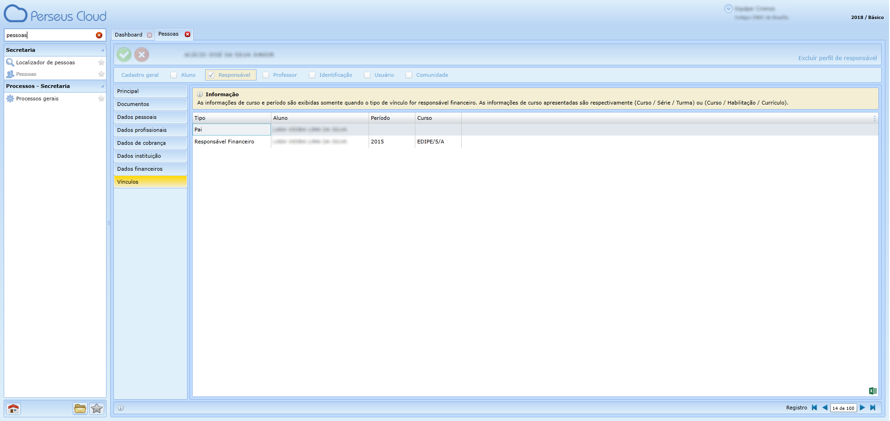Screen dimensions: 890x421
Task: Click the green confirm checkmark icon
Action: pyautogui.click(x=124, y=55)
